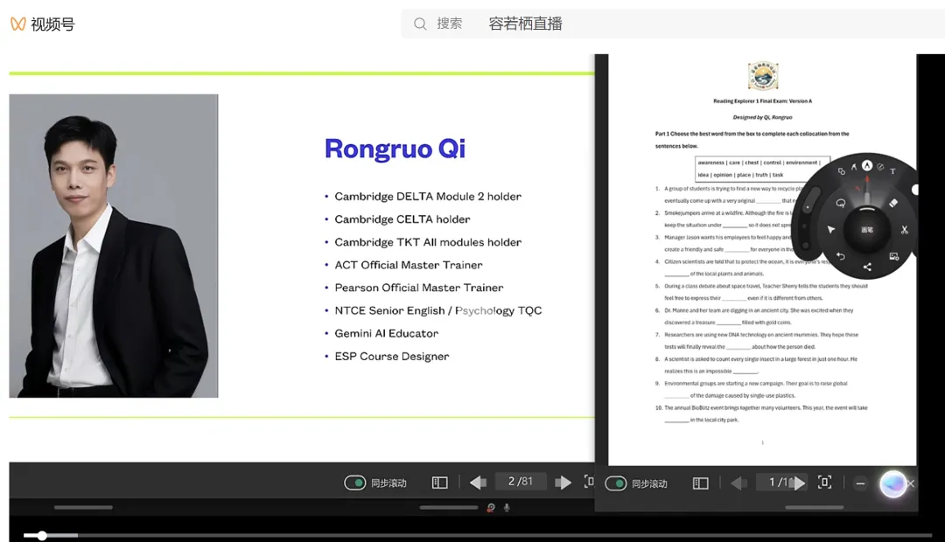Screen dimensions: 945x542
Task: Click "Pearson Official Master Trainer" bullet
Action: [x=419, y=288]
